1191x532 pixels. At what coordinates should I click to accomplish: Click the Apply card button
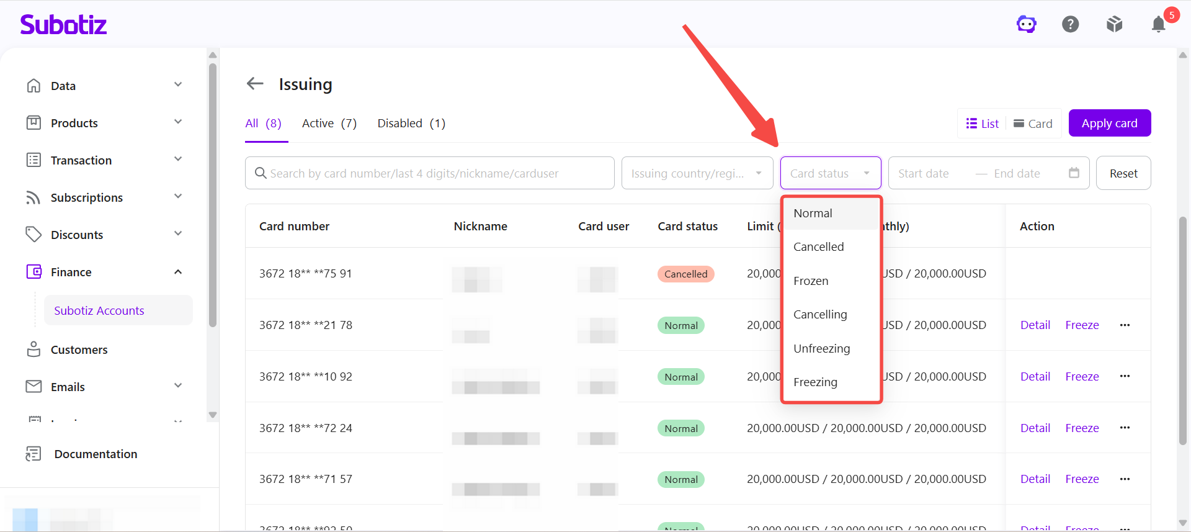click(x=1110, y=123)
